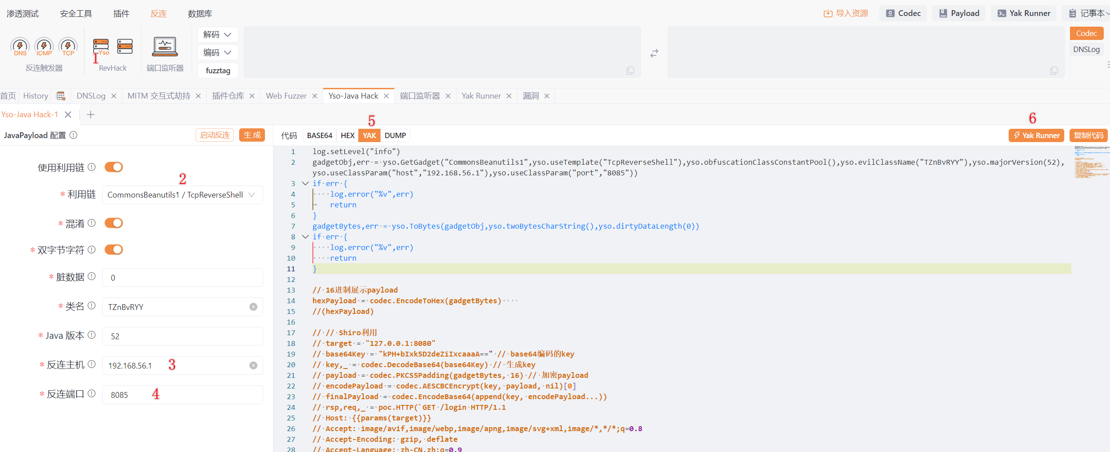Show help for 混淆 option
Screen dimensions: 1110x452
click(x=92, y=223)
